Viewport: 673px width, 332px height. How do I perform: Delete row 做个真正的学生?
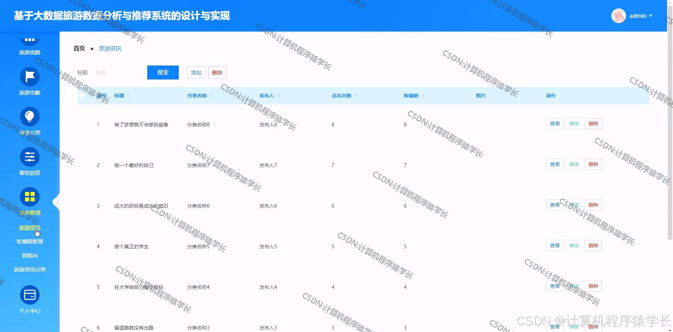(593, 245)
